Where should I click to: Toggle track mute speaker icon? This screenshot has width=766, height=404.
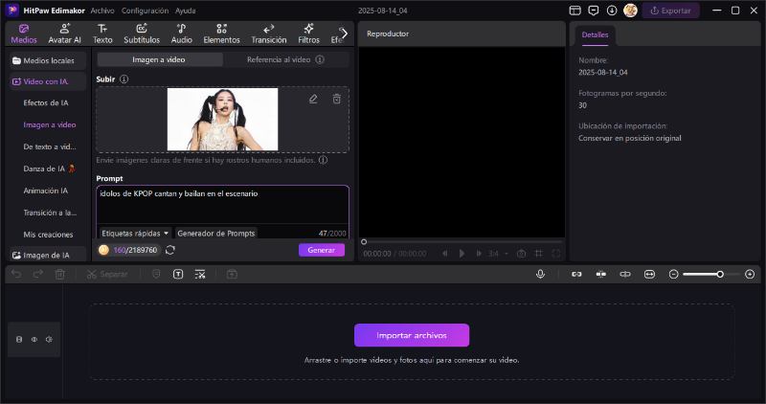click(x=49, y=339)
